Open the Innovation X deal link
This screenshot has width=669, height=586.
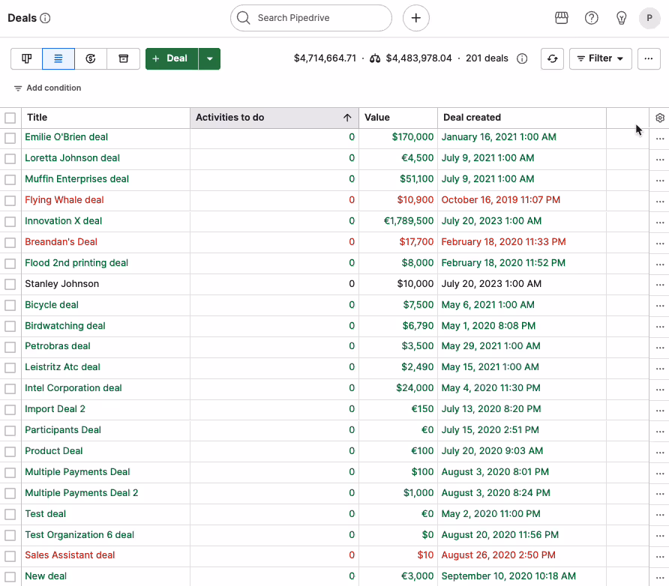click(x=63, y=221)
